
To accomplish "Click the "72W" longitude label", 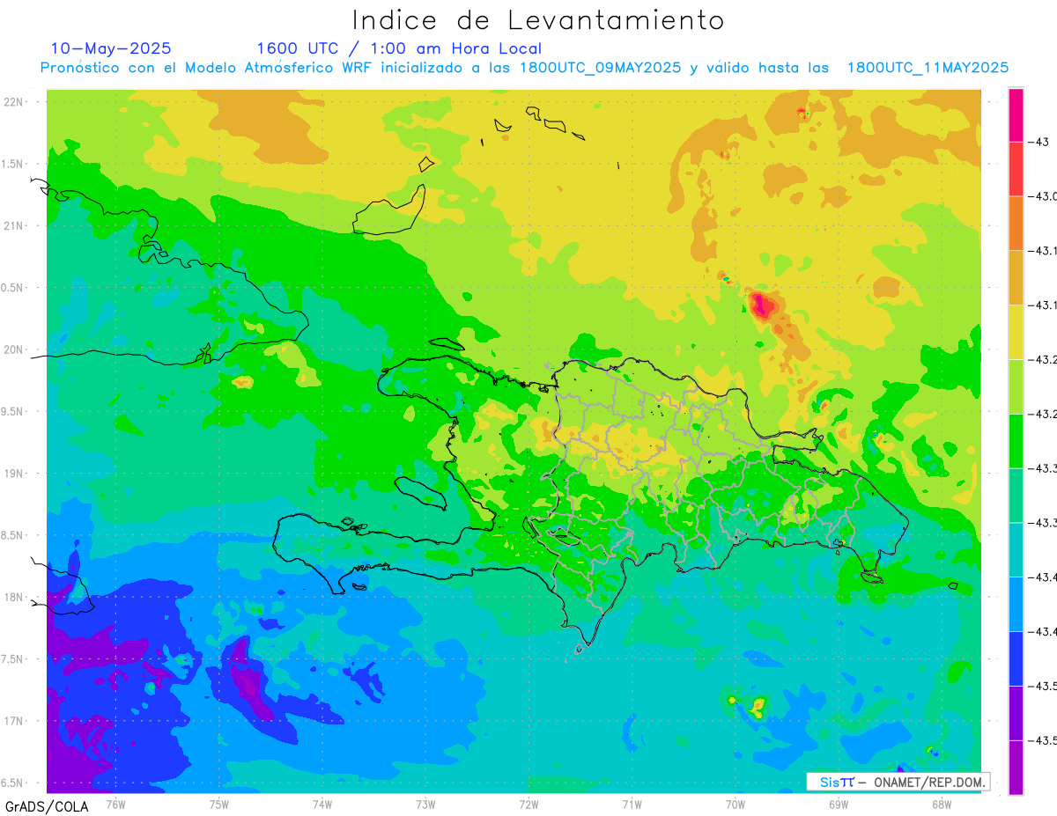I will (529, 804).
